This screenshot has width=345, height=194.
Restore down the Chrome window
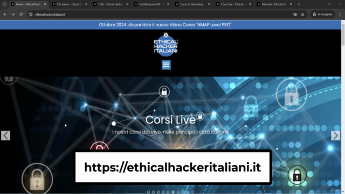(x=329, y=4)
